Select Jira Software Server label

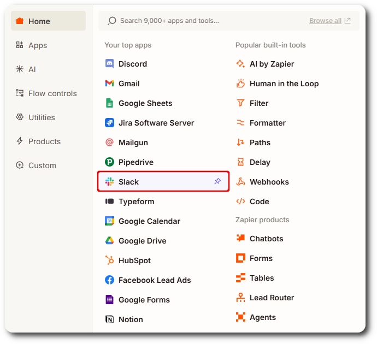coord(156,123)
